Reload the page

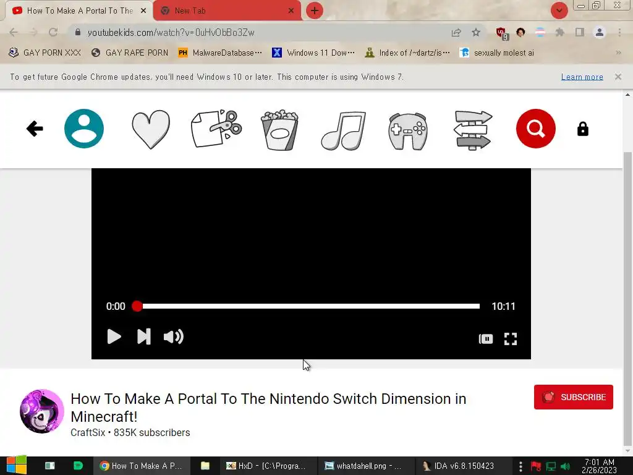(x=53, y=32)
